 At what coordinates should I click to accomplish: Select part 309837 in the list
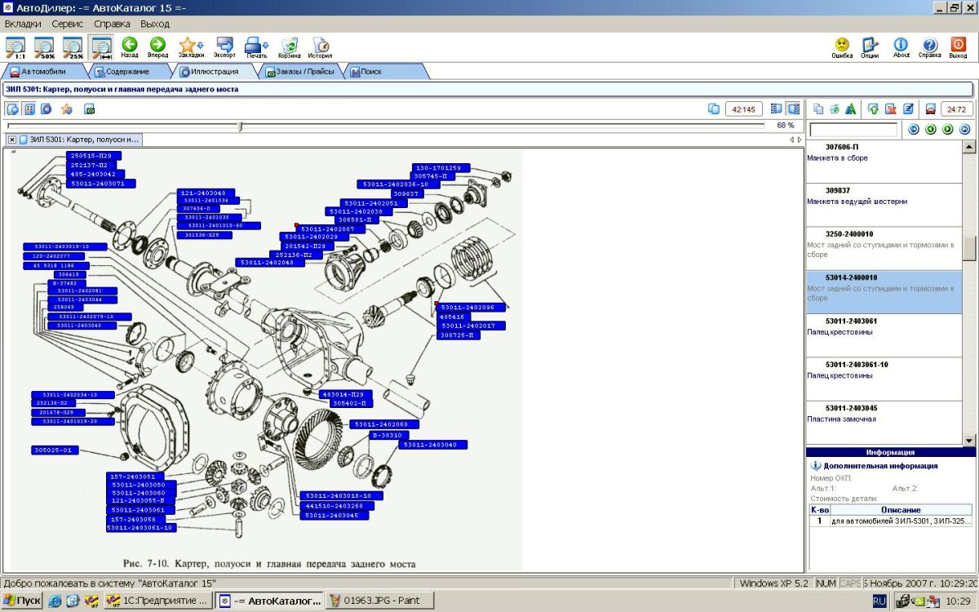pyautogui.click(x=884, y=205)
